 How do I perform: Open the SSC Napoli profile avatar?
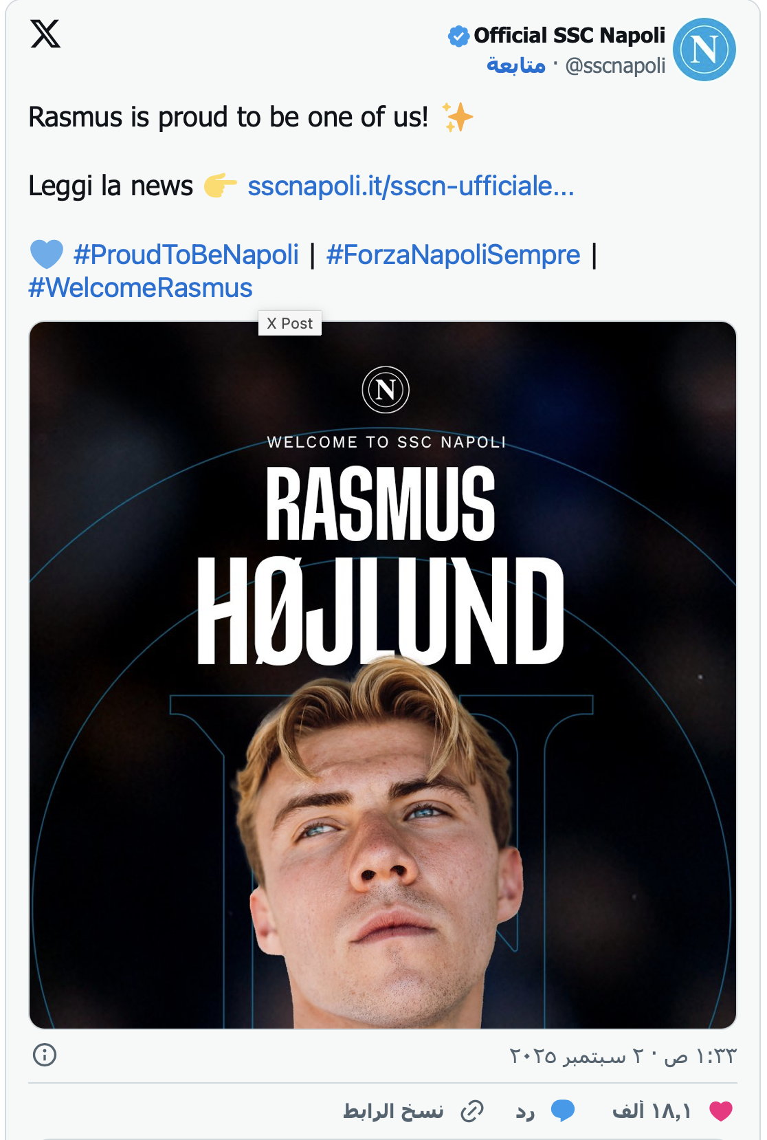[x=704, y=50]
